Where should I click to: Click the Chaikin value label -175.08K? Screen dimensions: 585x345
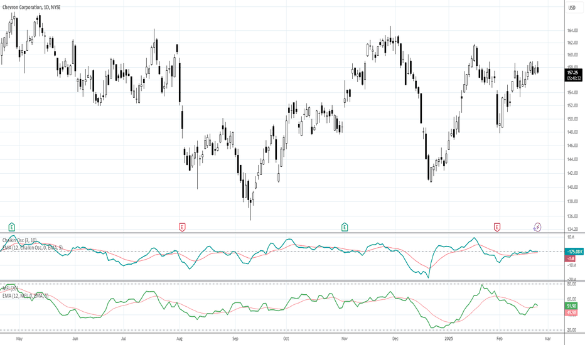[x=574, y=252]
